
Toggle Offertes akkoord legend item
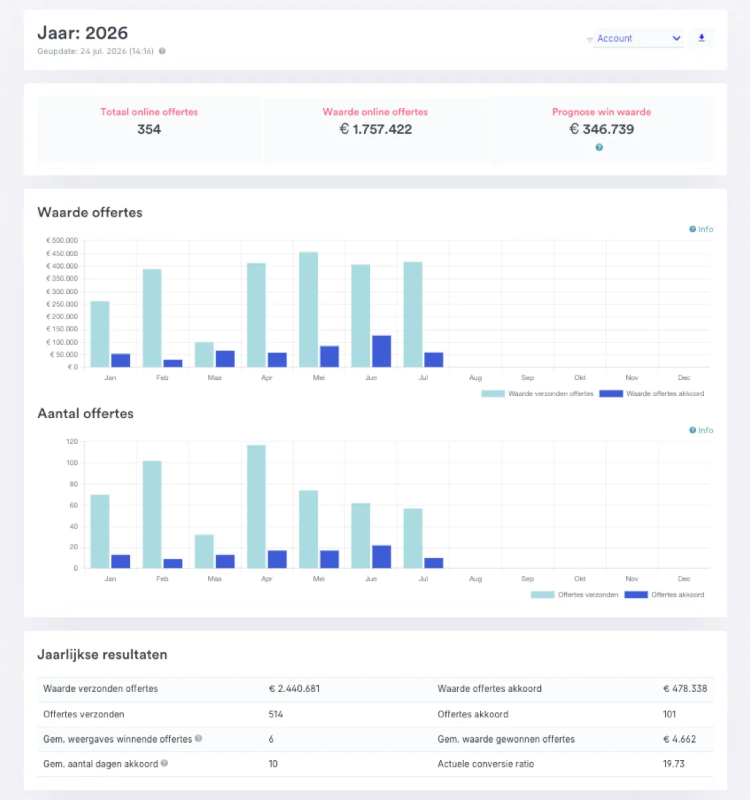664,595
